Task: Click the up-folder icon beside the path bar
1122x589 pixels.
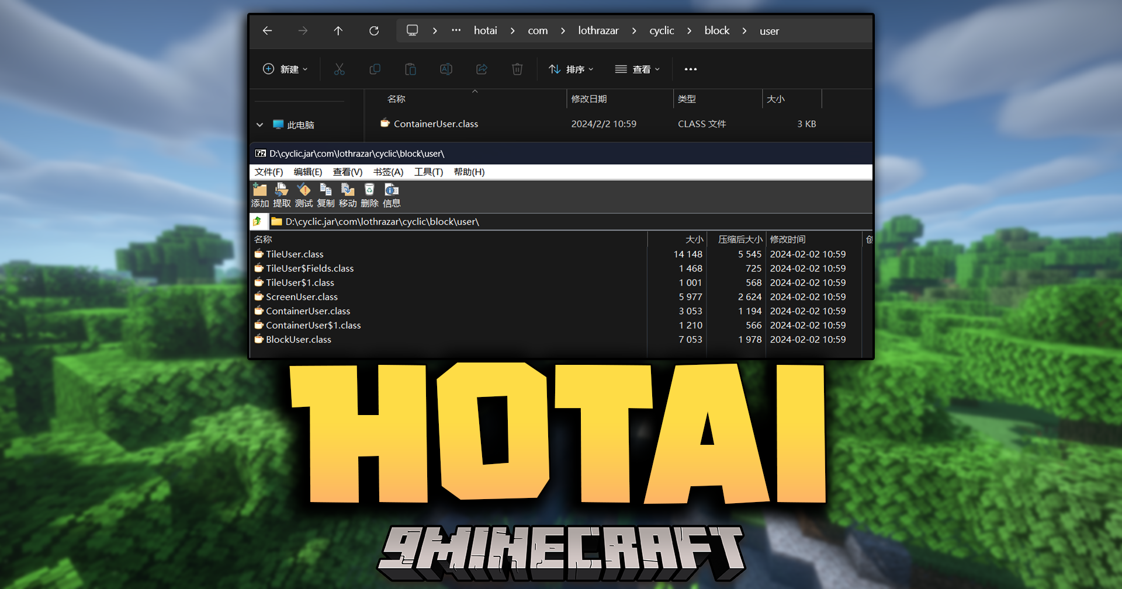Action: (258, 222)
